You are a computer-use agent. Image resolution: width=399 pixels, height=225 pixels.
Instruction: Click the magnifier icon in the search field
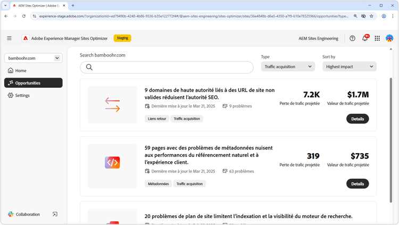89,67
